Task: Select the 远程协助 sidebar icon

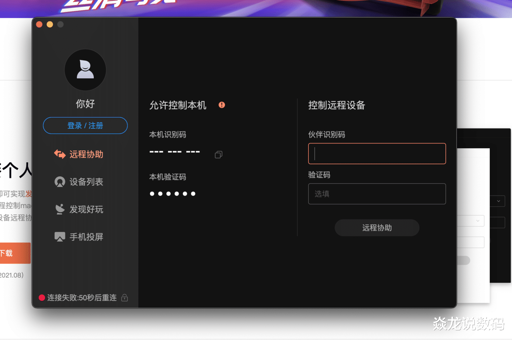Action: [x=60, y=154]
